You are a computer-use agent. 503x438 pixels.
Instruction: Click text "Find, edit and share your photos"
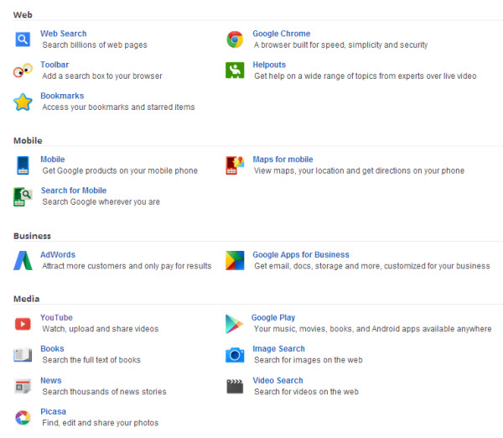(101, 423)
